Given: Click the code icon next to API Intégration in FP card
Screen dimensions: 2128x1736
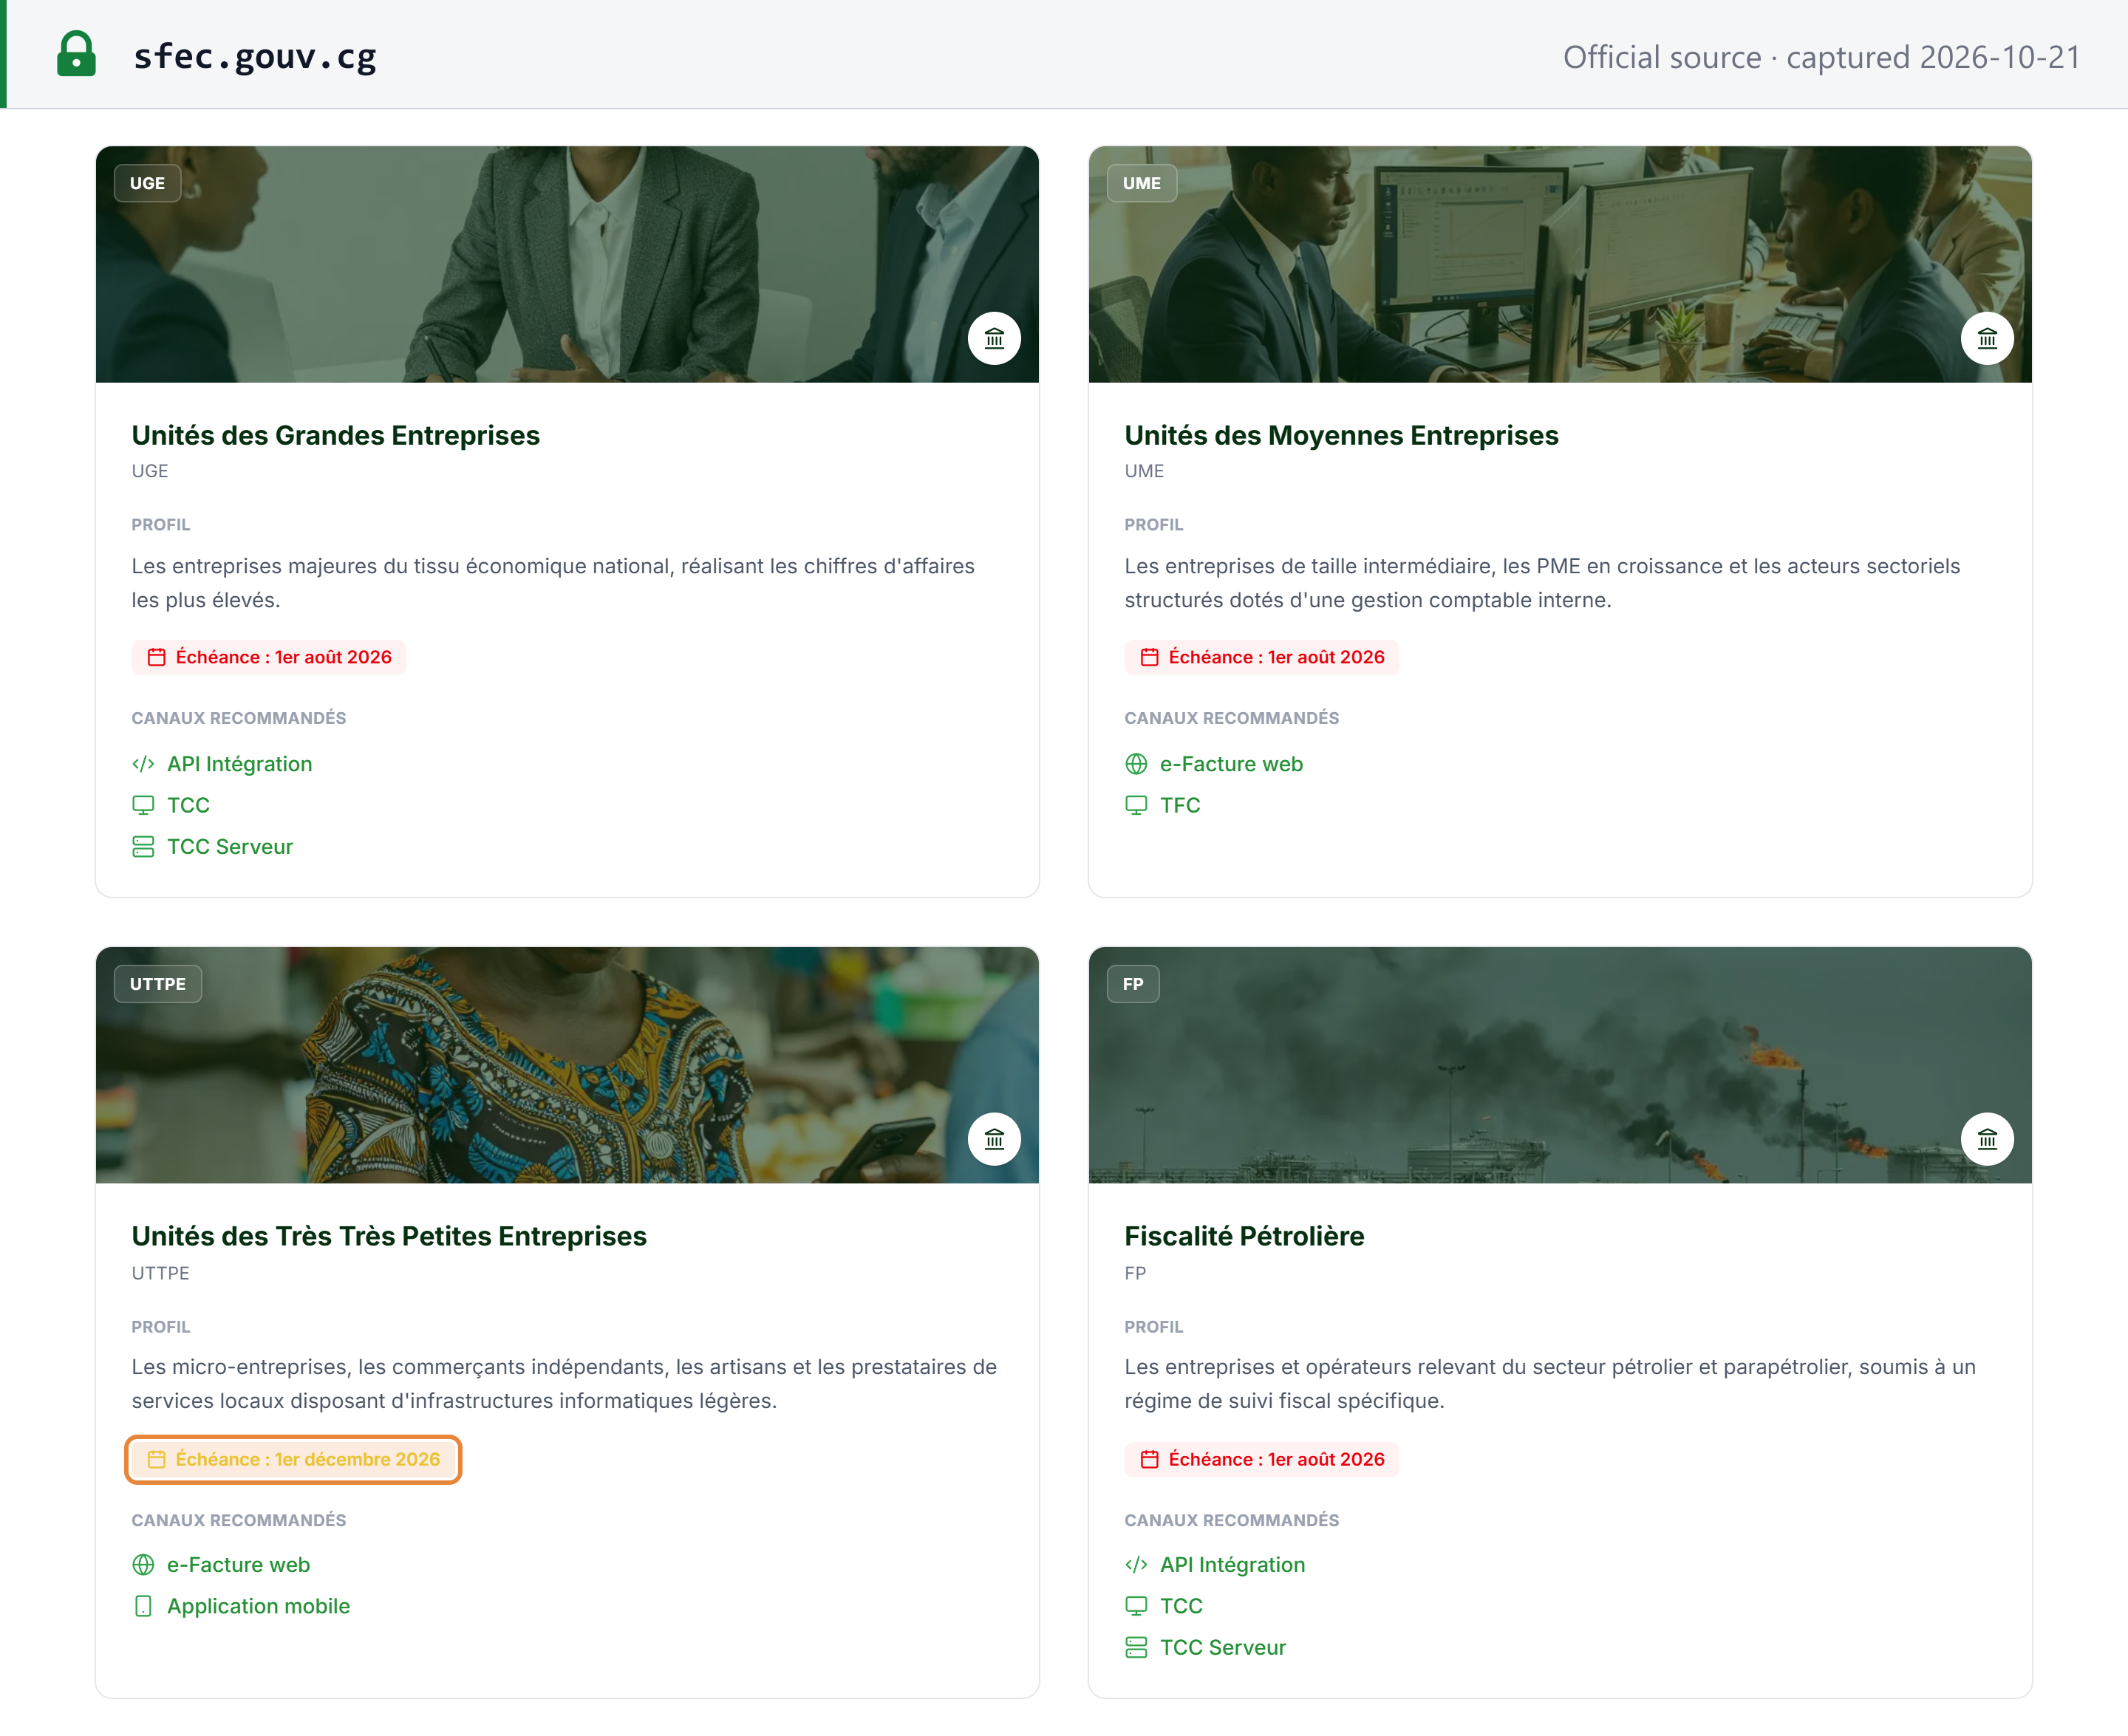Looking at the screenshot, I should coord(1136,1565).
